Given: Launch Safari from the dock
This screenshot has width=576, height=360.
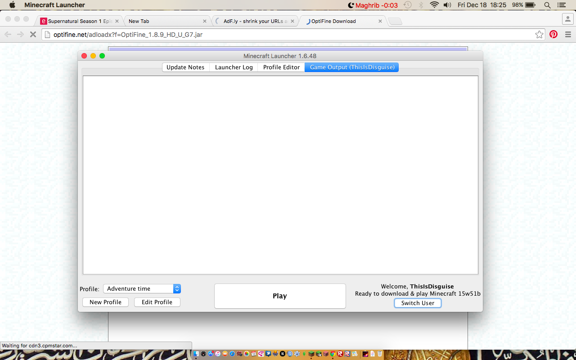Looking at the screenshot, I should pos(232,354).
